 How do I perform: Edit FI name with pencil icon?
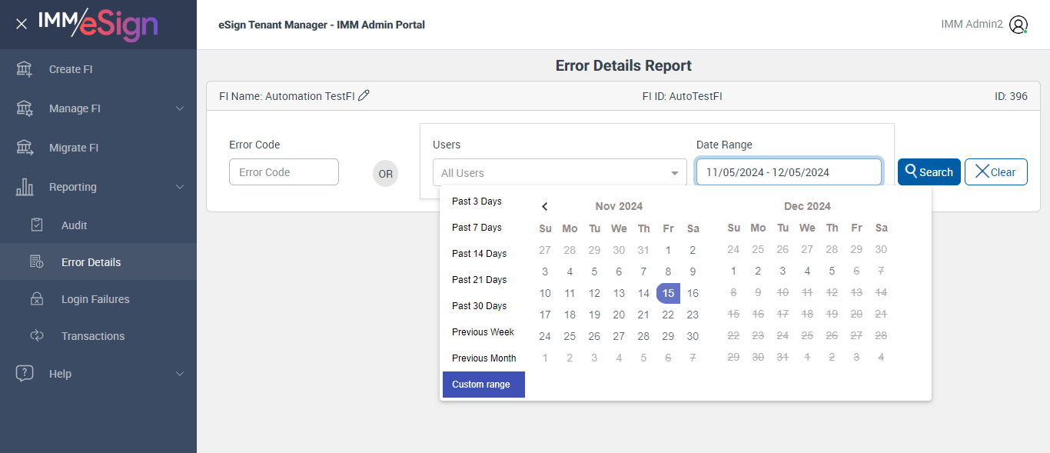364,96
